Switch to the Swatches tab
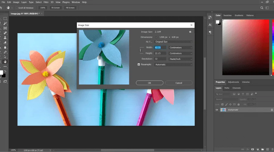The height and width of the screenshot is (152, 274). point(227,15)
